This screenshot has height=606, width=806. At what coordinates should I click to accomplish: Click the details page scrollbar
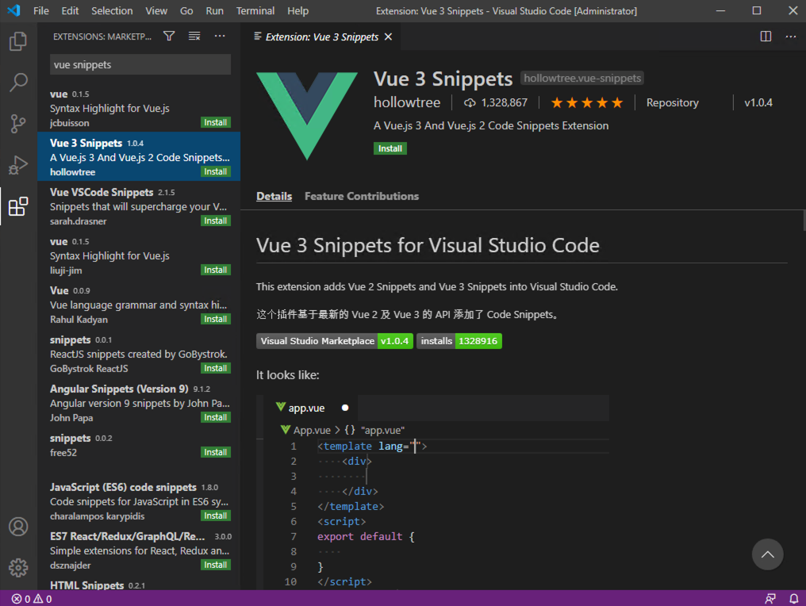tap(804, 220)
